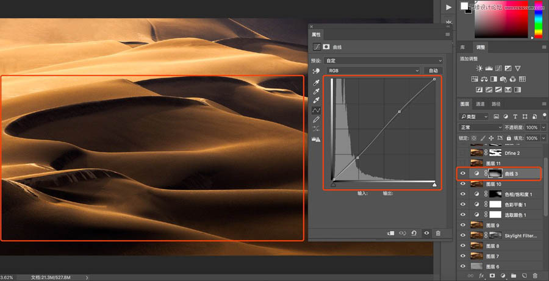Viewport: 549px width, 281px height.
Task: Switch to the 库 tab
Action: [x=462, y=47]
